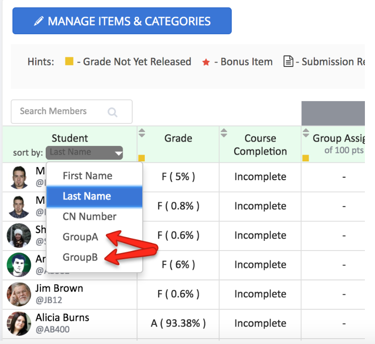The image size is (375, 344).
Task: Click Incomplete status in Jim Brown row
Action: pyautogui.click(x=260, y=294)
